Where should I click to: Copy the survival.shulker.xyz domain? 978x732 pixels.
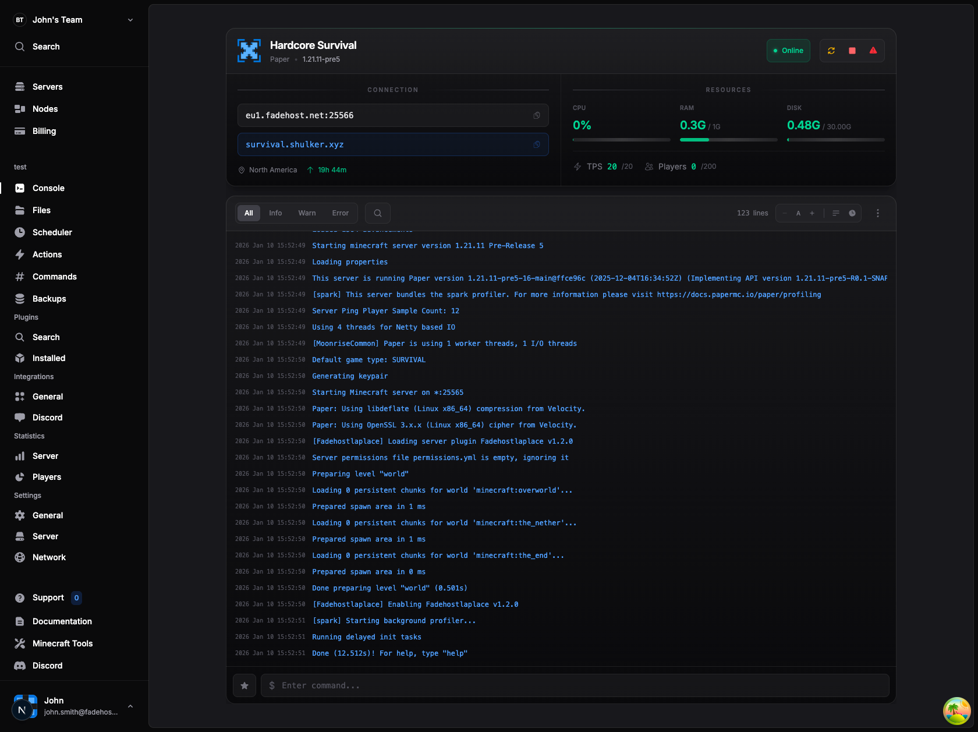[537, 144]
